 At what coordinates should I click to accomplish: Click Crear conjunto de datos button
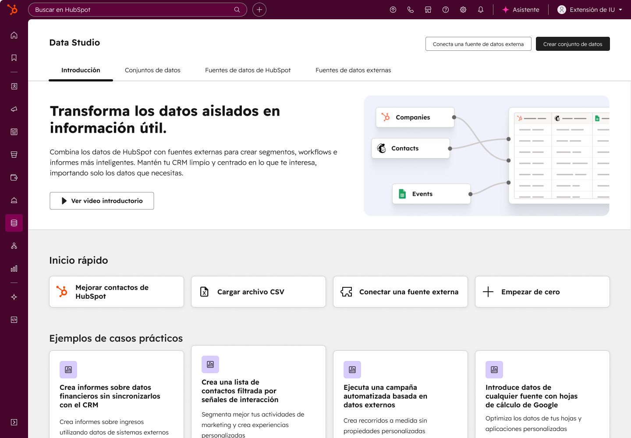573,44
